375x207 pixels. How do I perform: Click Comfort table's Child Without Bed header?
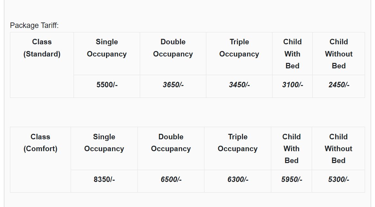point(338,149)
